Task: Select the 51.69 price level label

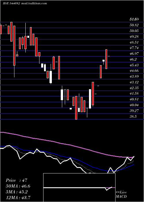Action: tap(134, 19)
